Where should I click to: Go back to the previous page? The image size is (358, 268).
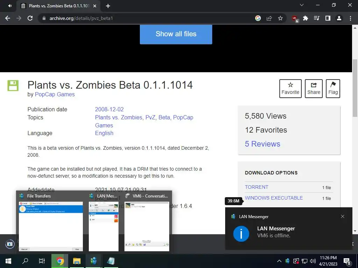coord(8,18)
